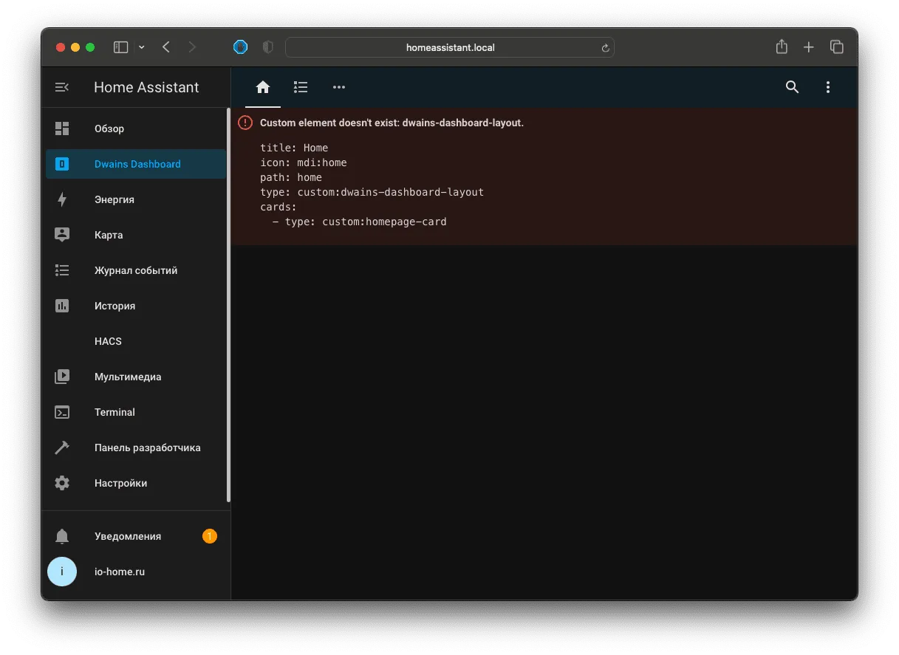Click 'type: custom:dwains-dashboard-layout' line
The image size is (899, 655).
[x=372, y=192]
